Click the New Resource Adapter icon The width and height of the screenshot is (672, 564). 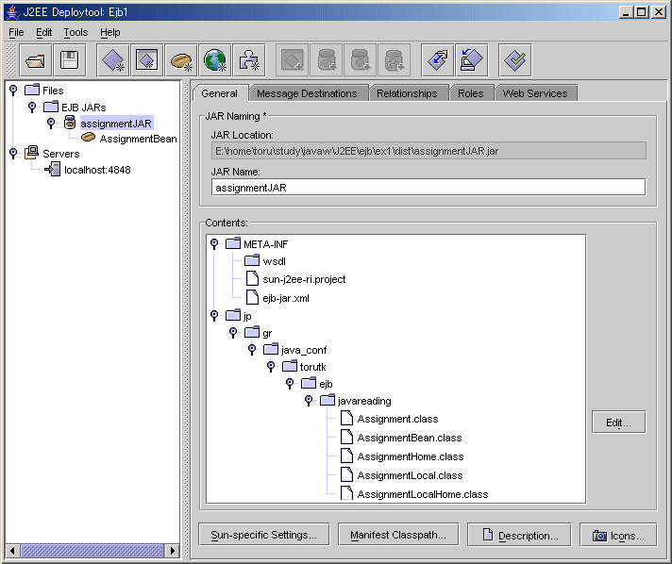pyautogui.click(x=249, y=60)
